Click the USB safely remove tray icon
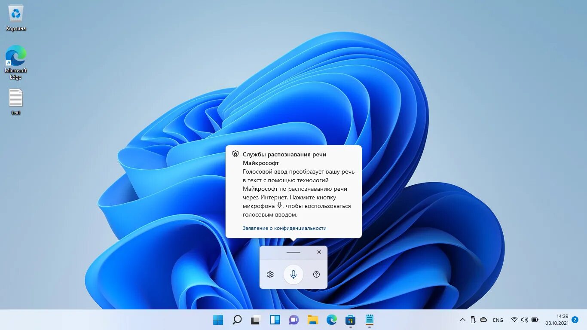This screenshot has width=587, height=330. point(473,320)
